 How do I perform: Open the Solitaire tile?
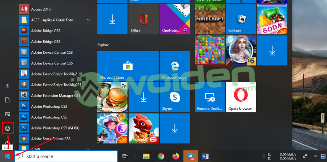241,19
